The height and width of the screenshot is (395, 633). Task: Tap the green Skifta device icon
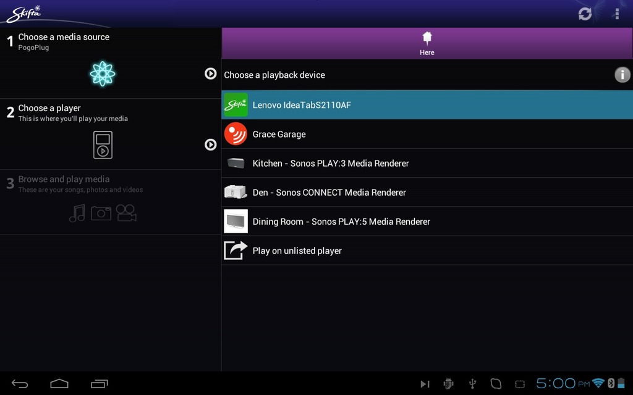(236, 105)
